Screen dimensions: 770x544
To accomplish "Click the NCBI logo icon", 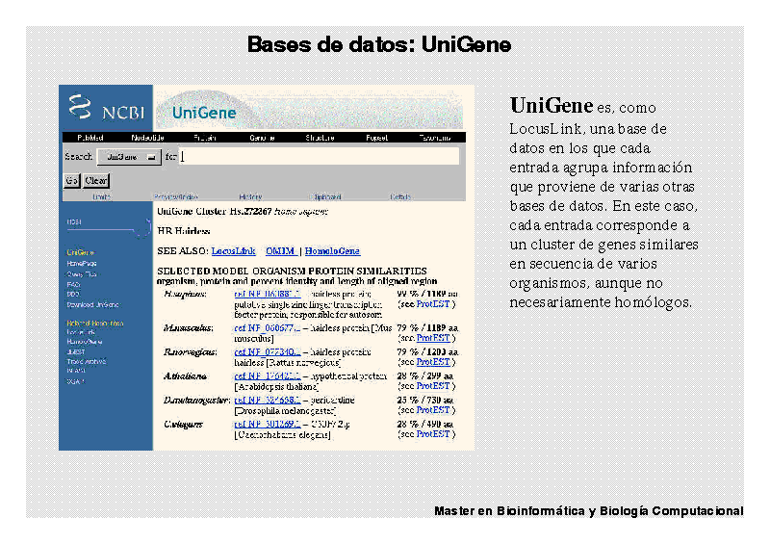I will click(x=84, y=109).
